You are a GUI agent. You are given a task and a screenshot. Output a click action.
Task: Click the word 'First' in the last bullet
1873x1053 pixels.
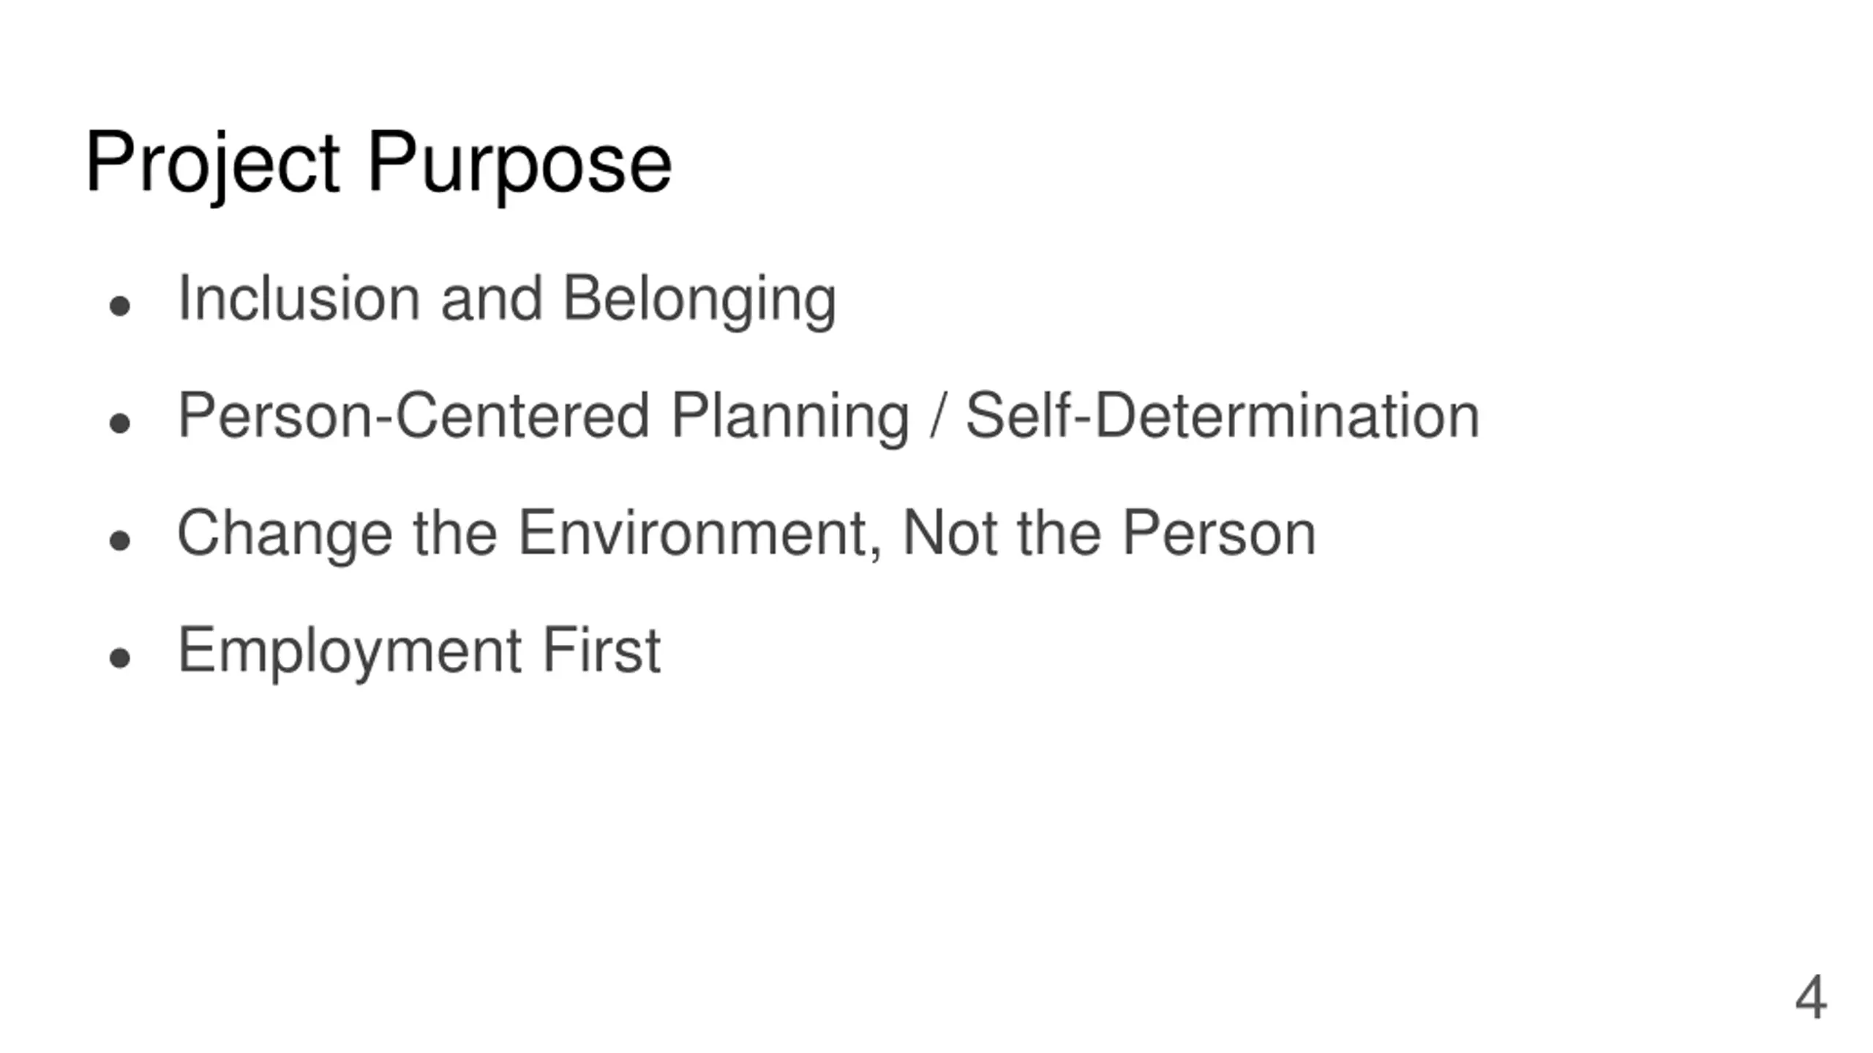pyautogui.click(x=601, y=649)
